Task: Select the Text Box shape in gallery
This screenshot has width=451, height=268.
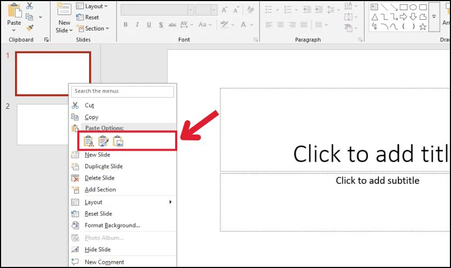Action: 374,7
